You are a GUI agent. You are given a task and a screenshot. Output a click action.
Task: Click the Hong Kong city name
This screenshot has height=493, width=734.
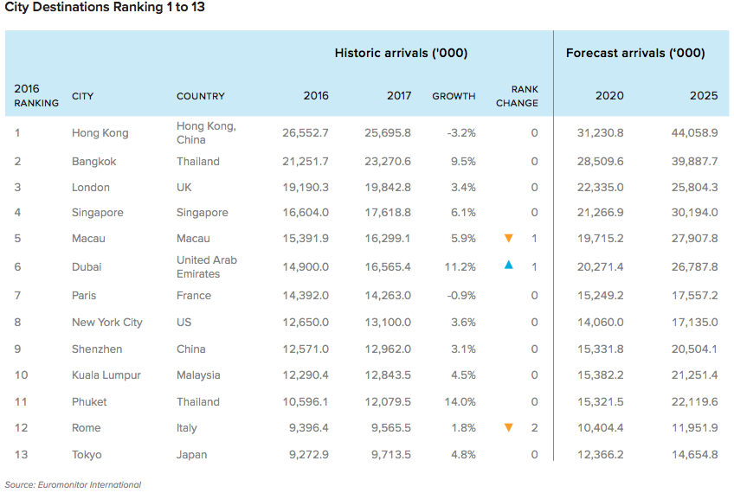point(100,133)
